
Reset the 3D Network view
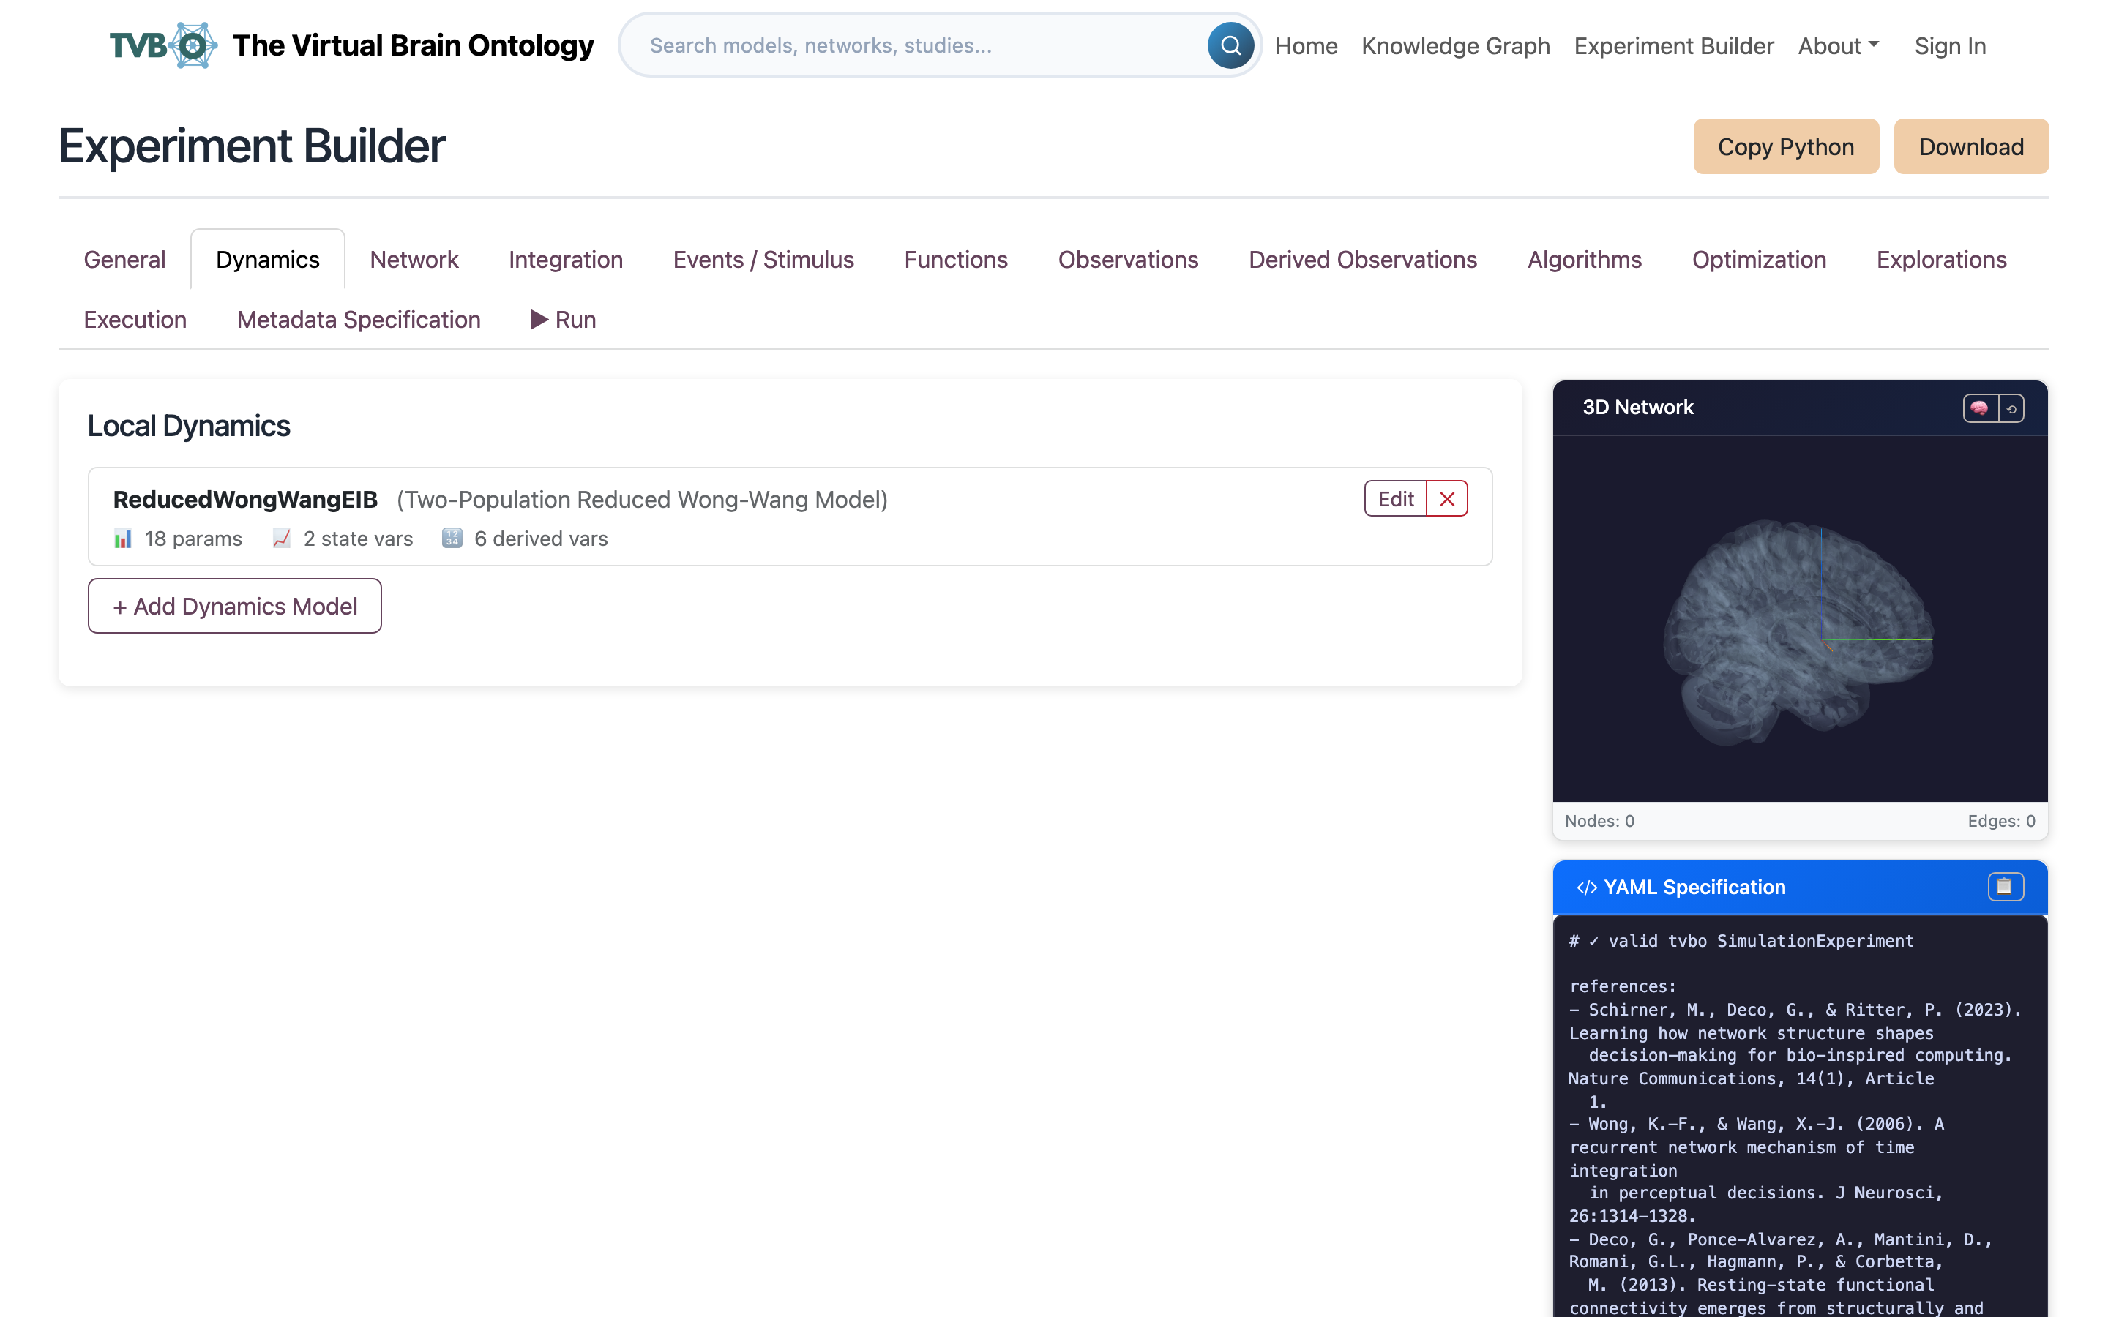point(2011,408)
